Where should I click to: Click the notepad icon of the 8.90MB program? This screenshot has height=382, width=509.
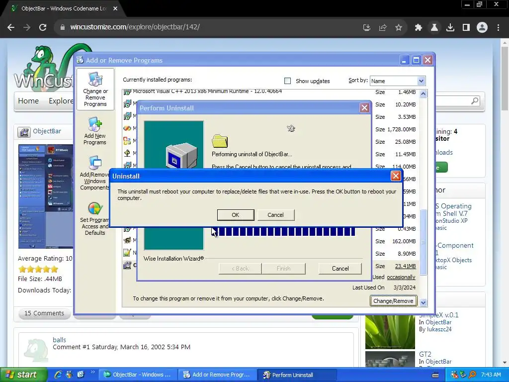point(127,252)
